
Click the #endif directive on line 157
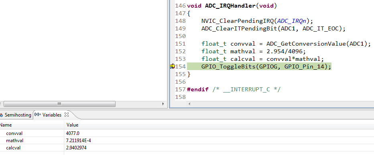click(198, 89)
